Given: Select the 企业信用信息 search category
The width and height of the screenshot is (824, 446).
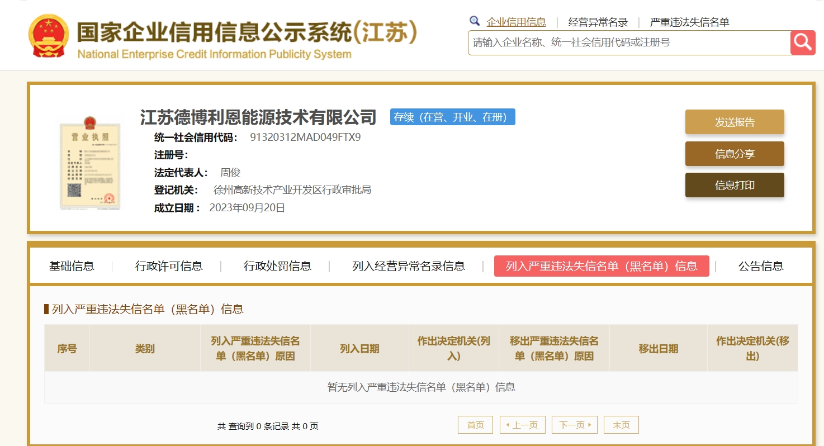Looking at the screenshot, I should point(516,22).
